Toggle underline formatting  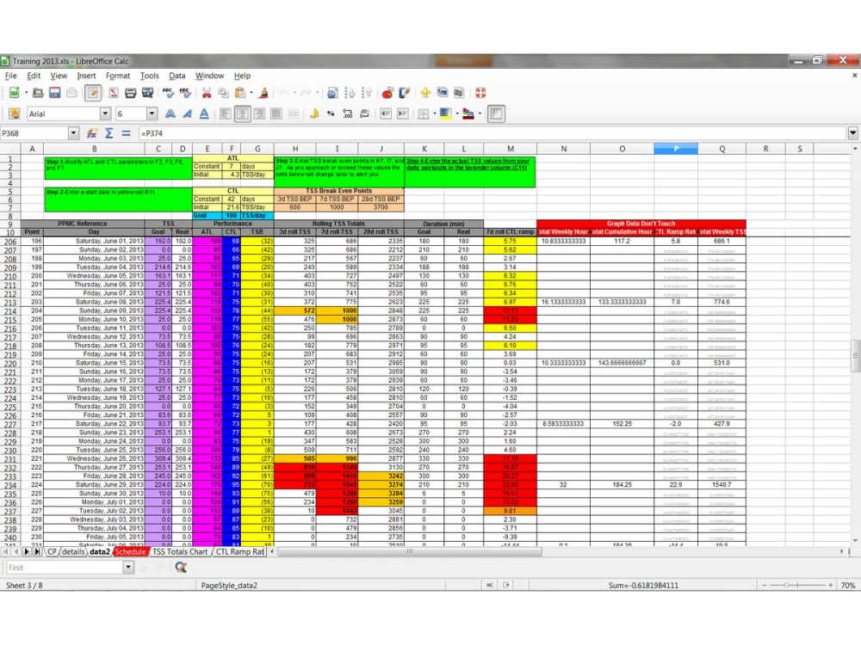204,114
